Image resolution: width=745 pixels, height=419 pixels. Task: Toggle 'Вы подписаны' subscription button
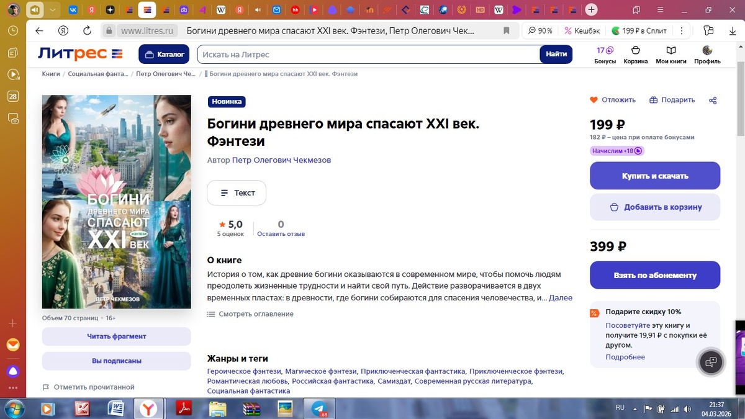pos(116,361)
